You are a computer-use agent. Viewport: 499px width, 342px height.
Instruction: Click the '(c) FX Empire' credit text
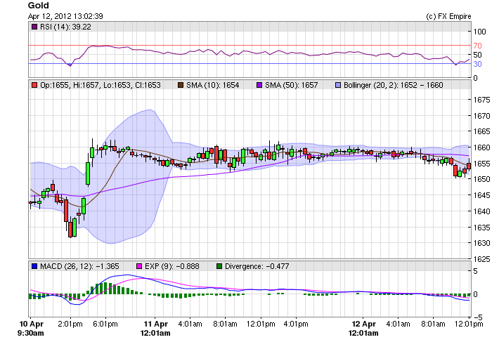point(448,16)
